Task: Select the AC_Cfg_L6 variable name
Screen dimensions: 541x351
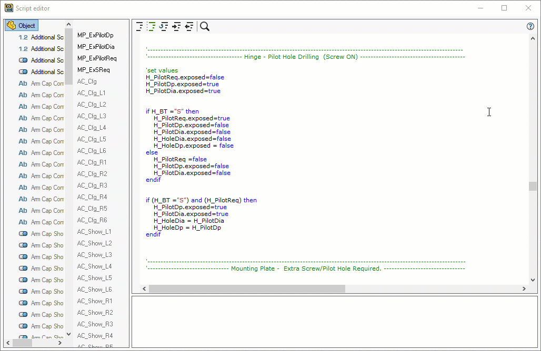Action: click(92, 150)
